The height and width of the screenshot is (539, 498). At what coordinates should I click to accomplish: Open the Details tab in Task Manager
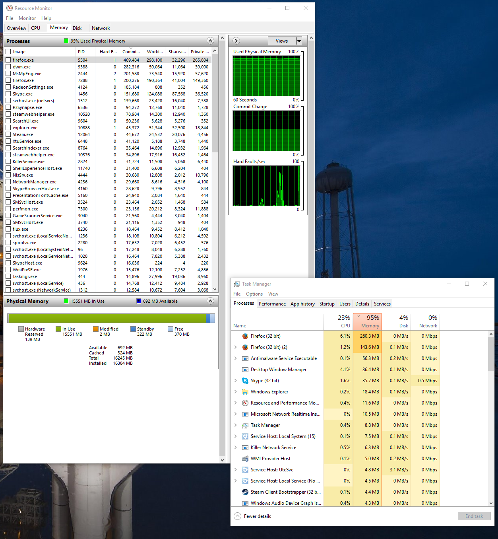362,304
